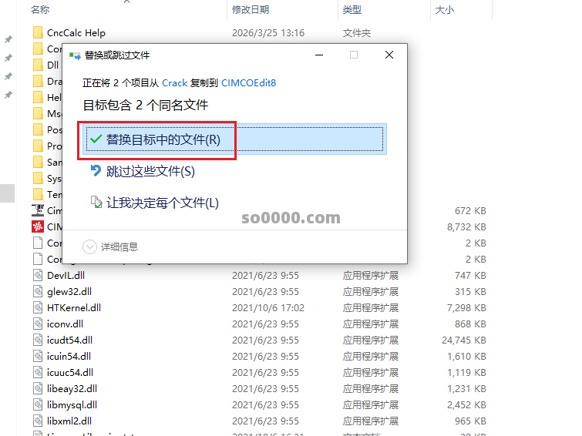Select the CncCalc Help folder icon
Viewport: 582px width, 436px height.
(x=38, y=32)
